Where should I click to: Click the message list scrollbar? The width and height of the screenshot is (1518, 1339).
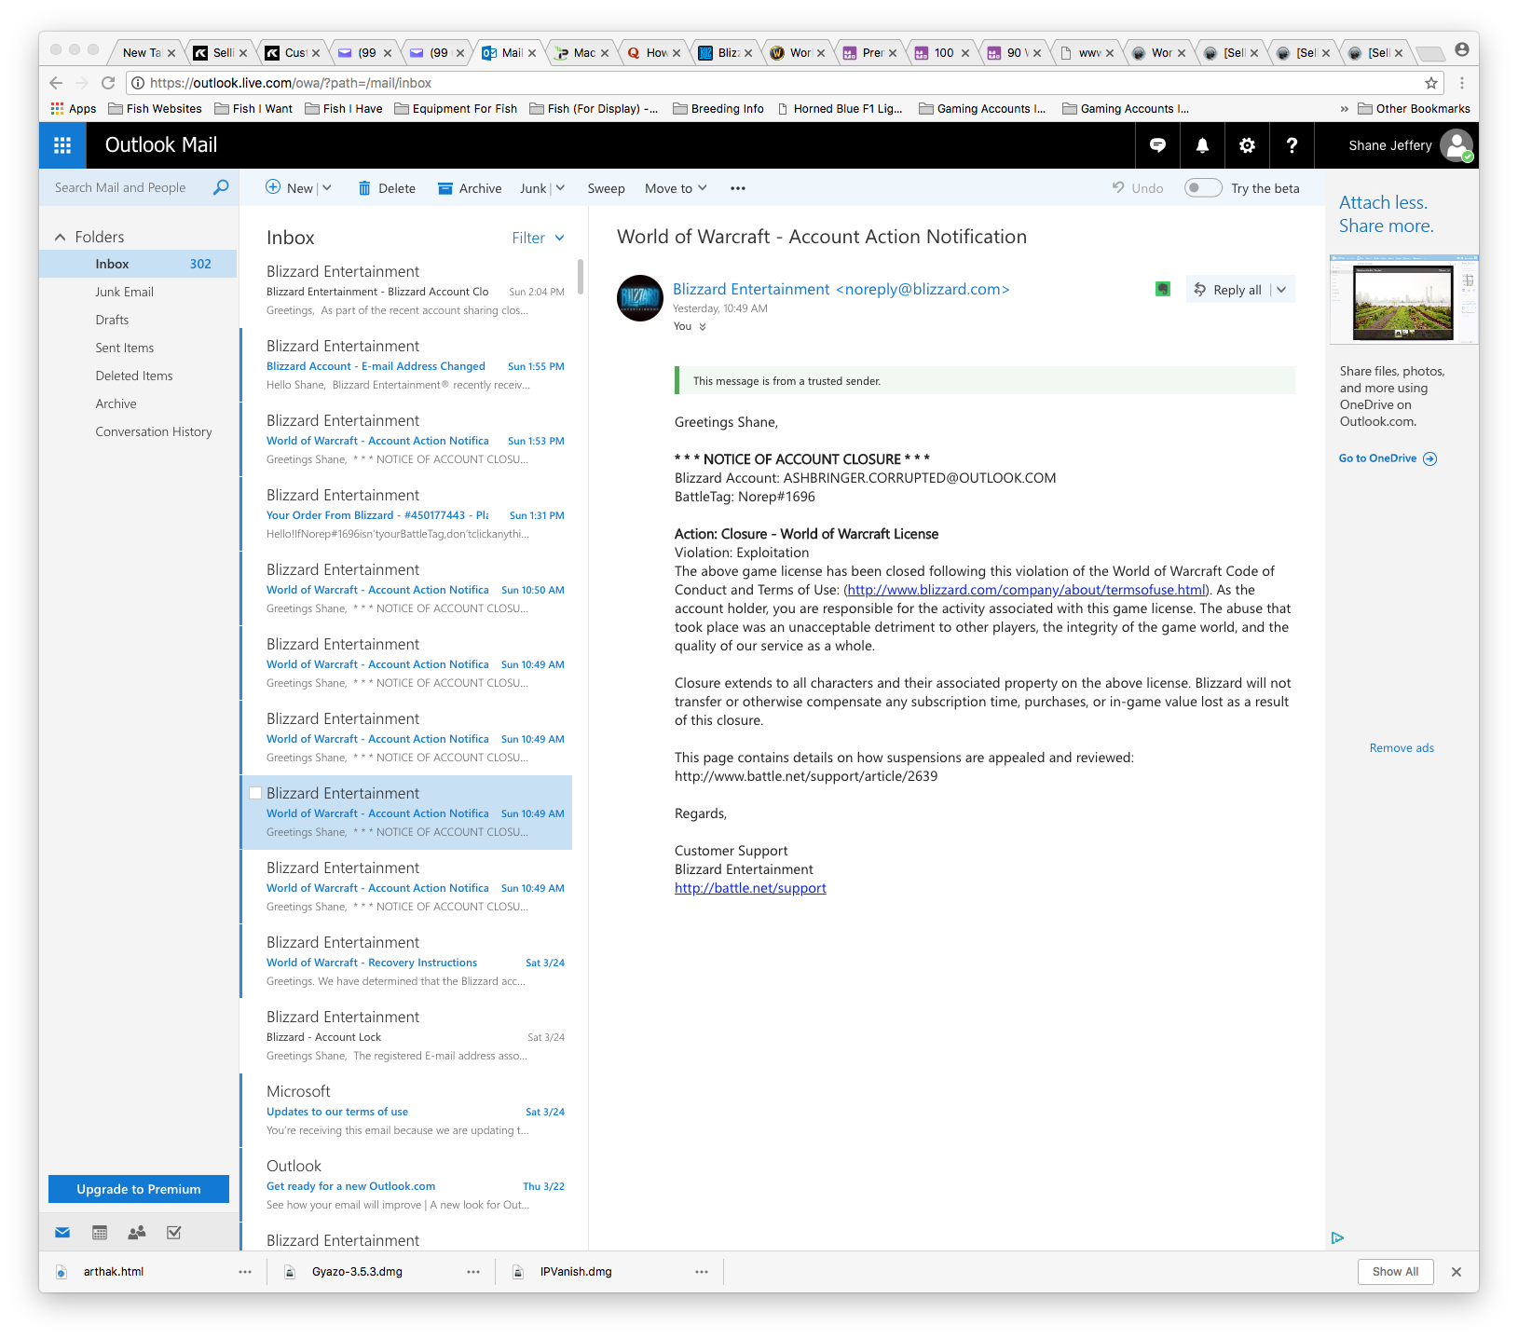(x=581, y=276)
